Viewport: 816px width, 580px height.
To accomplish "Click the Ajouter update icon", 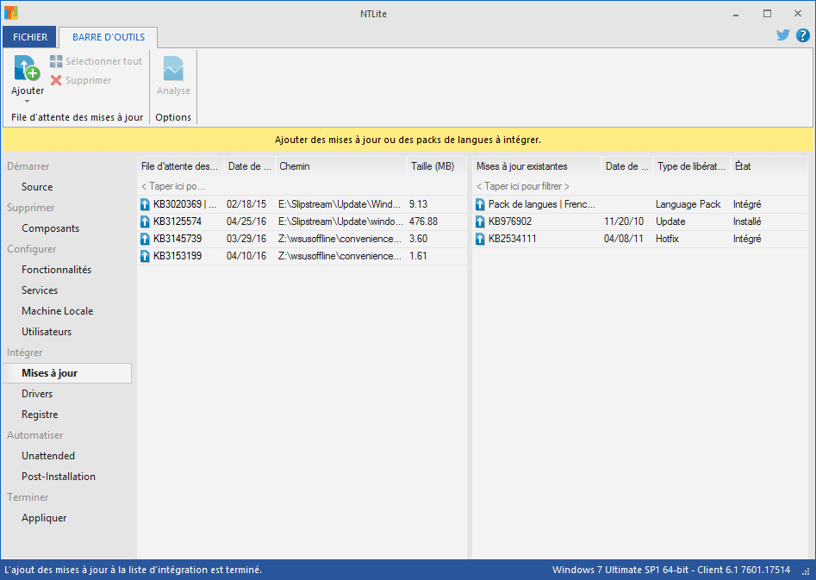I will pyautogui.click(x=27, y=68).
